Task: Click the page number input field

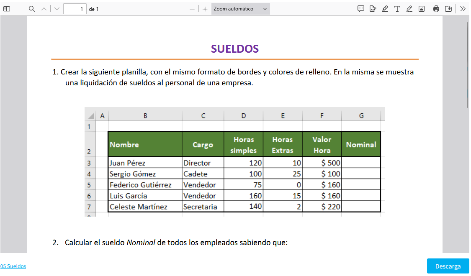Action: [x=75, y=9]
